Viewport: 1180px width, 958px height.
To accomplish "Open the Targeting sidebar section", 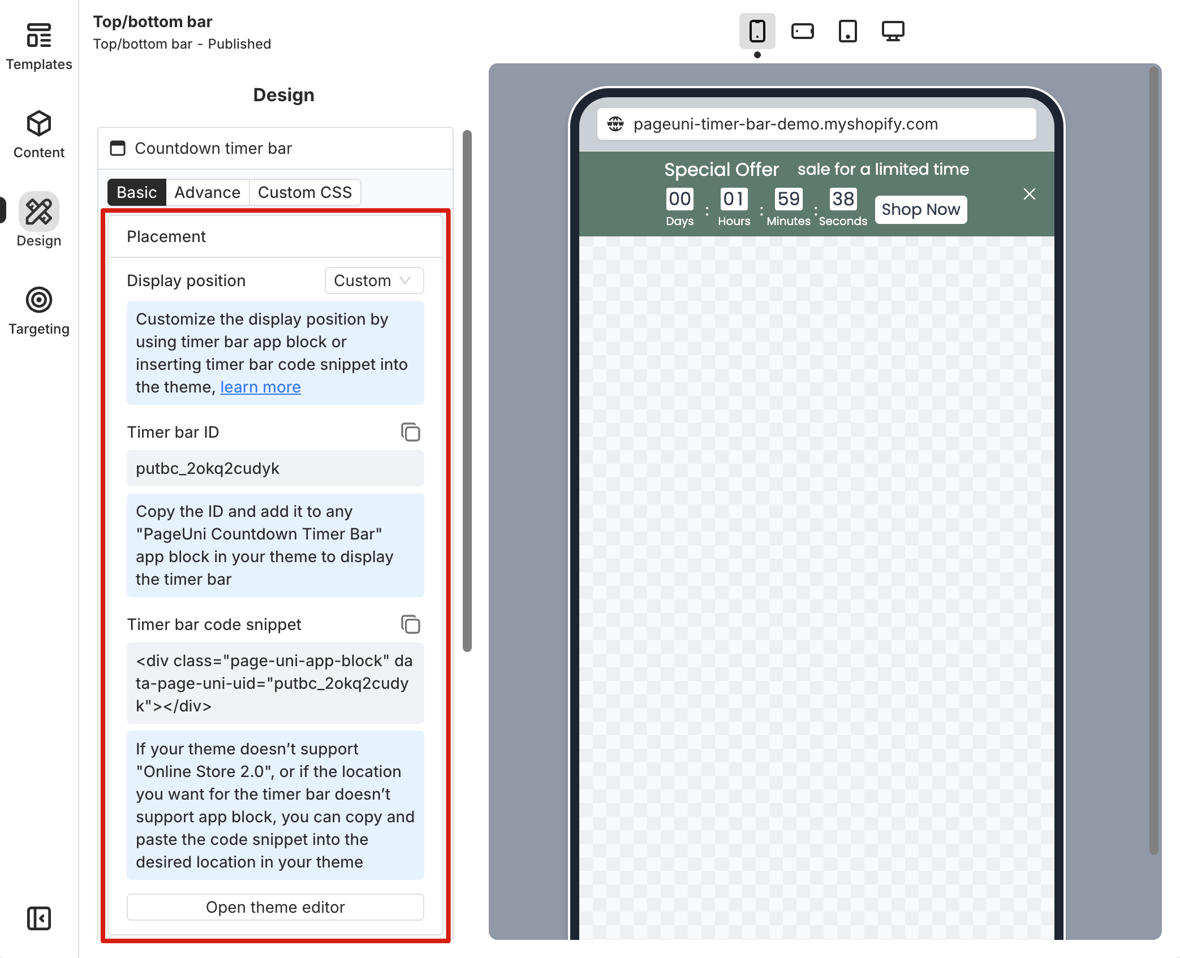I will pos(39,311).
